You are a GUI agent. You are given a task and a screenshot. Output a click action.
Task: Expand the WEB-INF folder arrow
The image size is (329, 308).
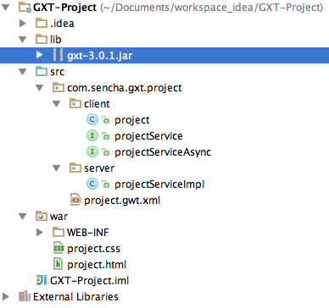[40, 232]
